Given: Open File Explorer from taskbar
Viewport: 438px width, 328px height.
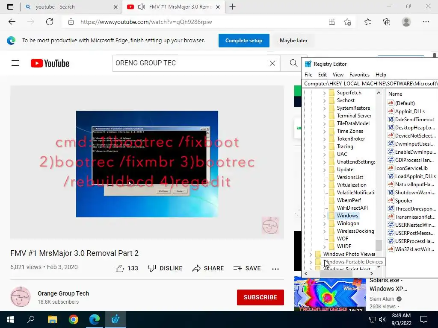Looking at the screenshot, I should click(52, 319).
